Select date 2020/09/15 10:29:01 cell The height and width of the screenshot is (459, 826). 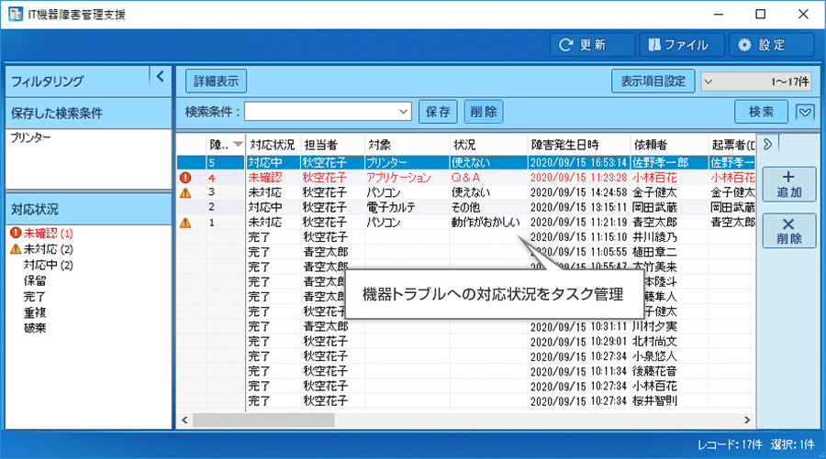[x=578, y=341]
